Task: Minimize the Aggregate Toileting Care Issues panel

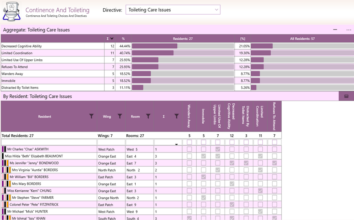Action: tap(335, 30)
